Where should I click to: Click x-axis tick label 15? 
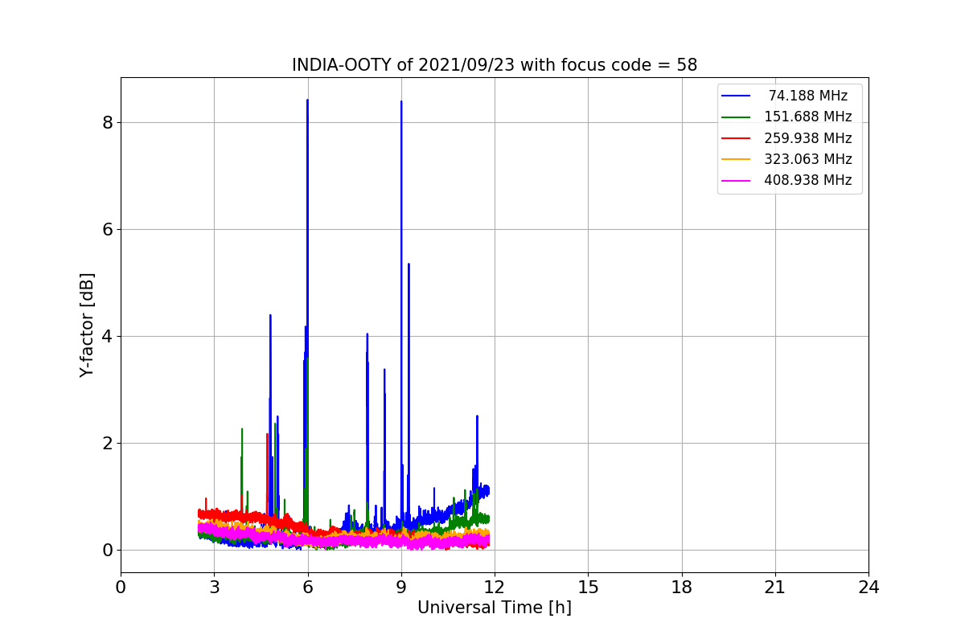coord(588,588)
